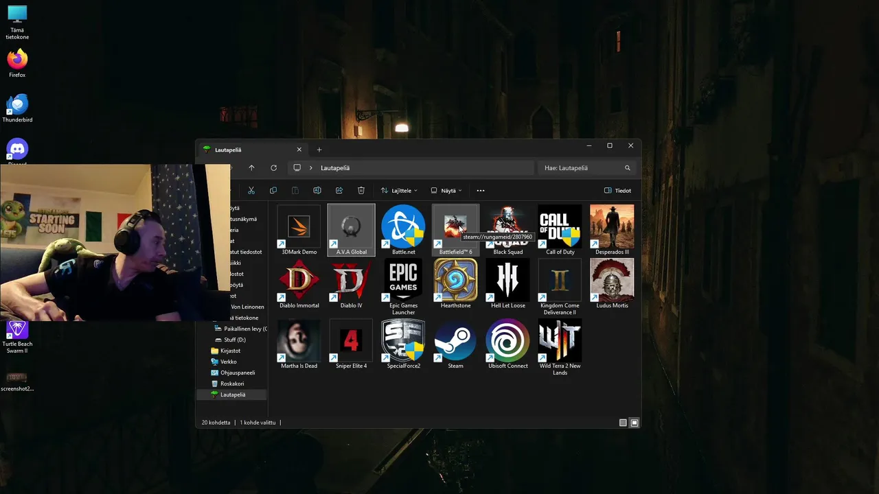Open Roskakori in navigation pane
The image size is (879, 494).
227,384
